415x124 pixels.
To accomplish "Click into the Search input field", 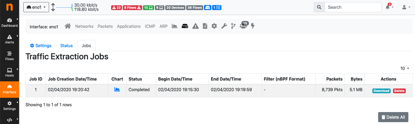I will coord(353,7).
